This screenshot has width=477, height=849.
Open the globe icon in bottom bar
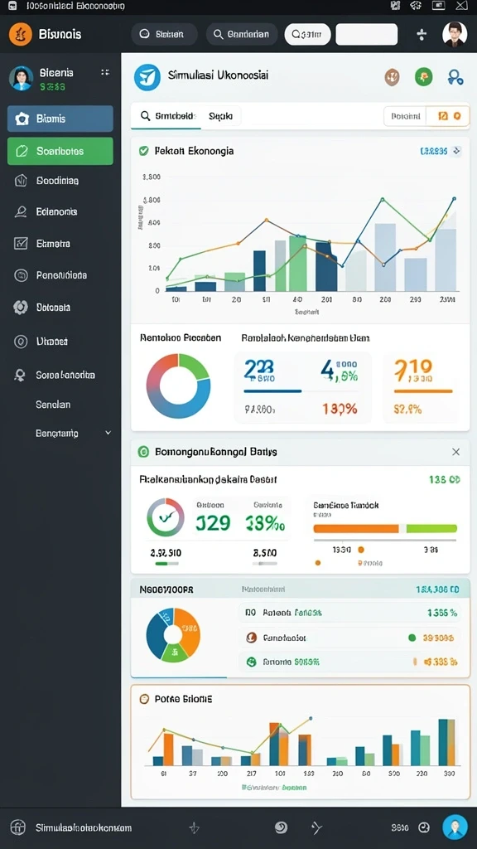(18, 827)
